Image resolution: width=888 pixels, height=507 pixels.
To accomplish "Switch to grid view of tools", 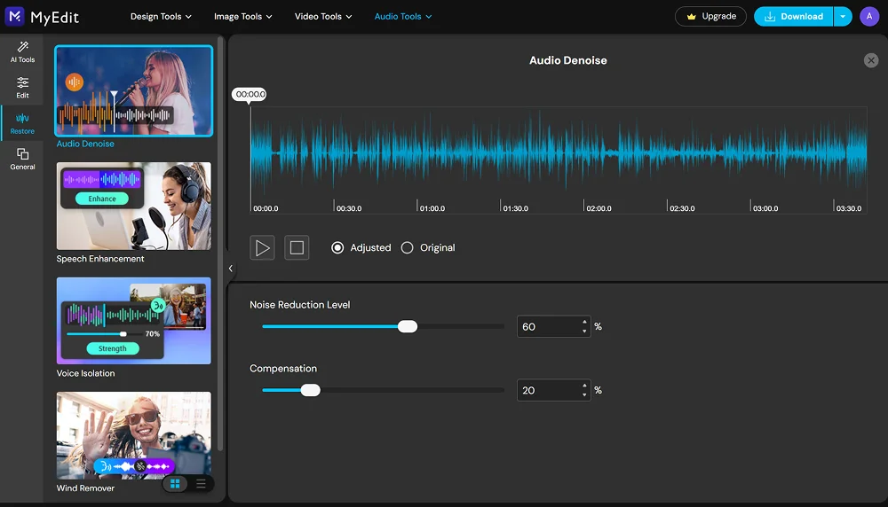I will (x=175, y=484).
